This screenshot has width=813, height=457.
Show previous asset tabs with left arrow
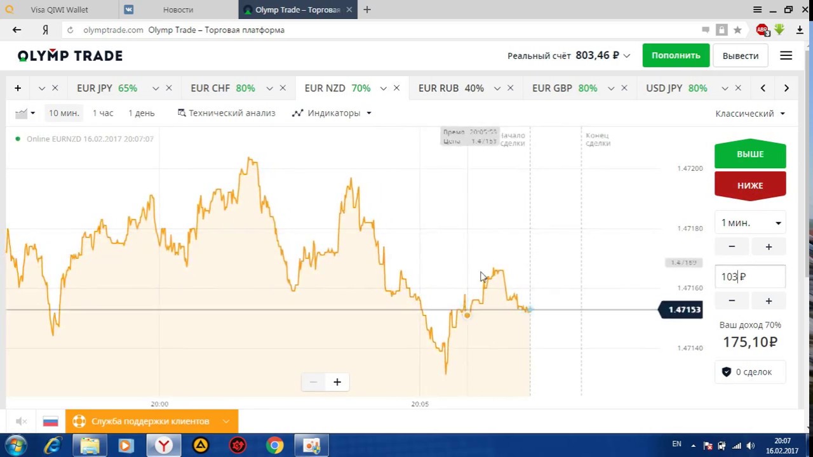763,88
